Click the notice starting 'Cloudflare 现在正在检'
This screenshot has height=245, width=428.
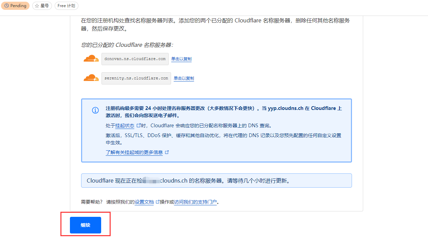(x=217, y=181)
